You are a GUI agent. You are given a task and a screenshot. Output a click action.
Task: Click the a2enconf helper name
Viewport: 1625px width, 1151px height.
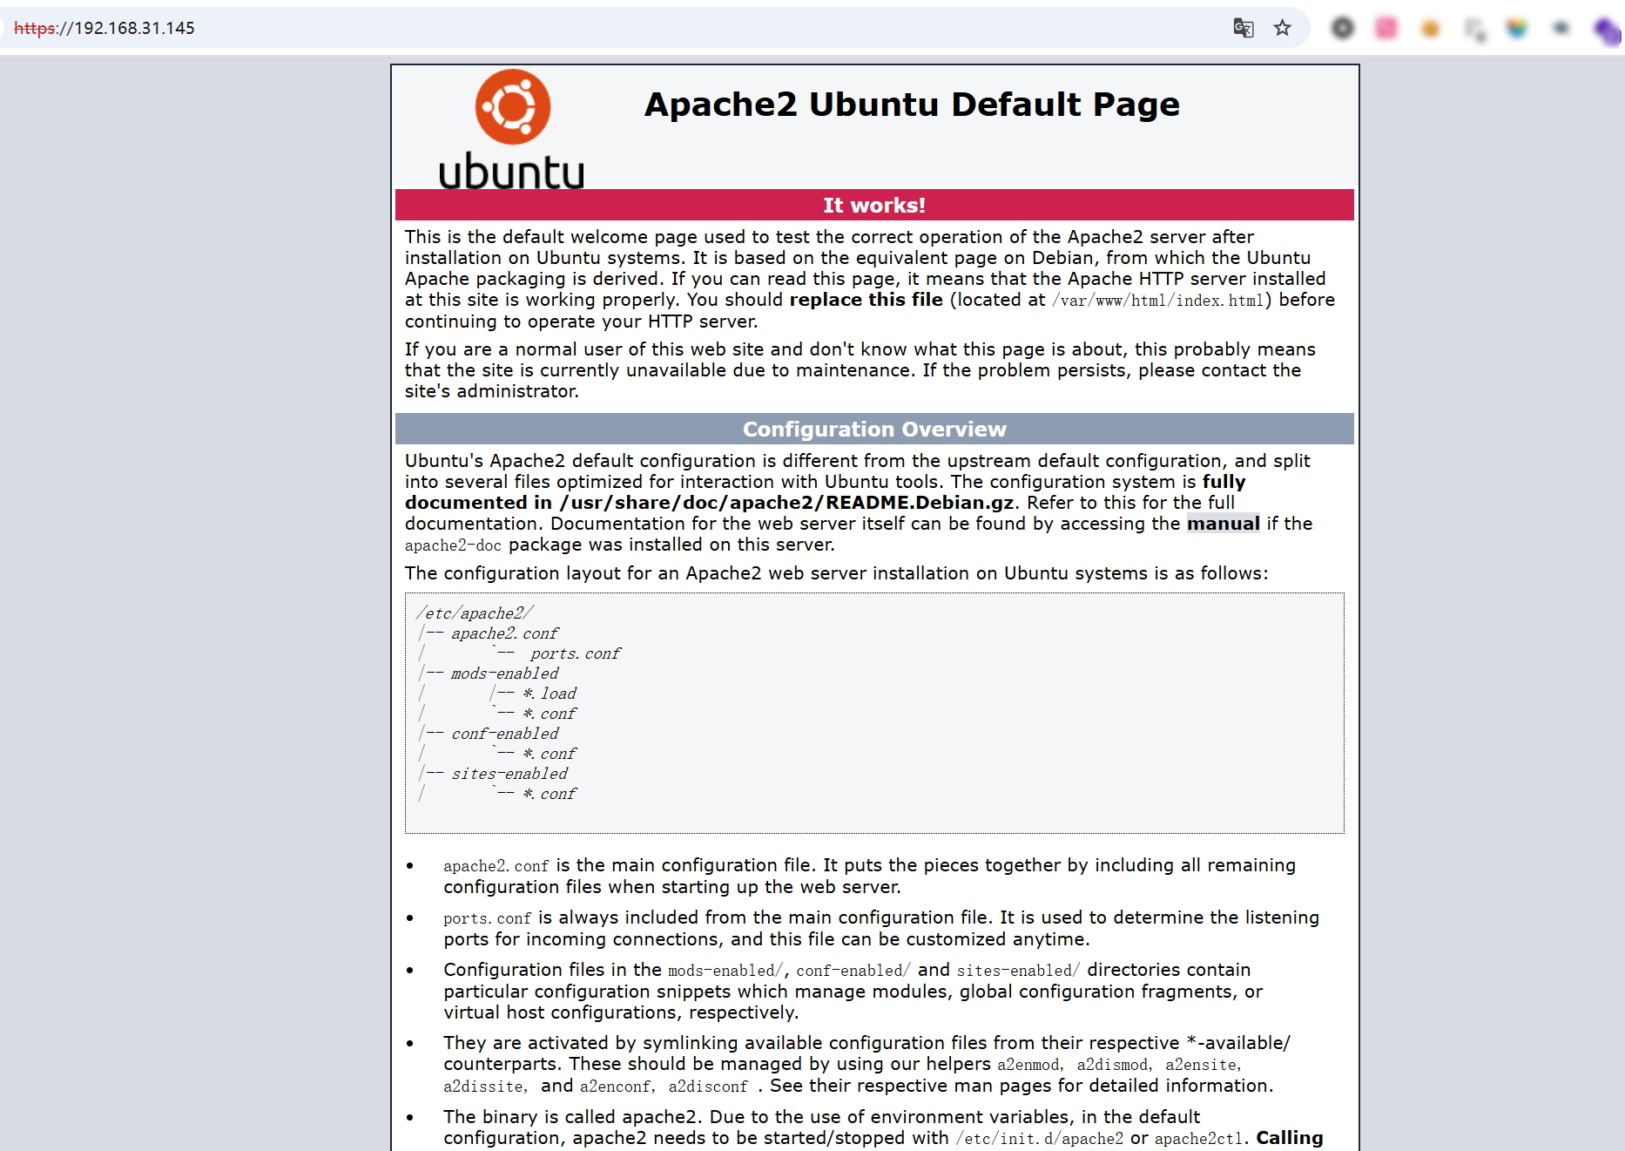[615, 1087]
